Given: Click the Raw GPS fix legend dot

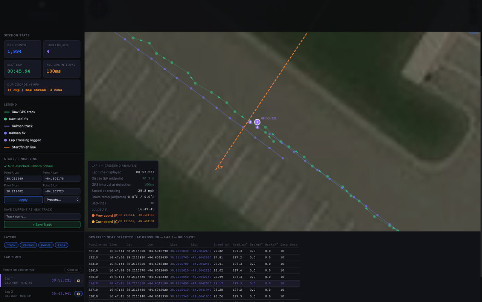Looking at the screenshot, I should pos(5,119).
